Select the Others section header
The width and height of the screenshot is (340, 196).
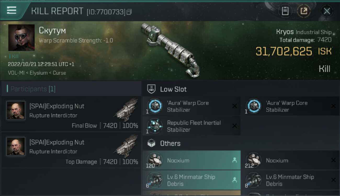click(170, 143)
